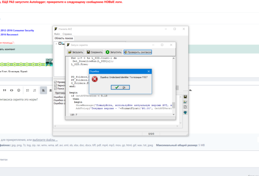Click the glasses view-log icon in AVZ
Viewport: 259px width, 176px height.
click(185, 102)
